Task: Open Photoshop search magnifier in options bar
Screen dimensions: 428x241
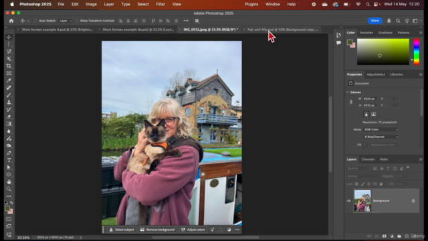Action: pos(398,21)
